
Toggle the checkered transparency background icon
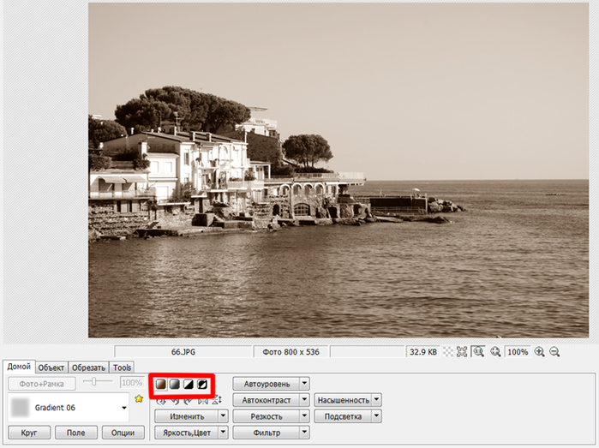point(447,352)
